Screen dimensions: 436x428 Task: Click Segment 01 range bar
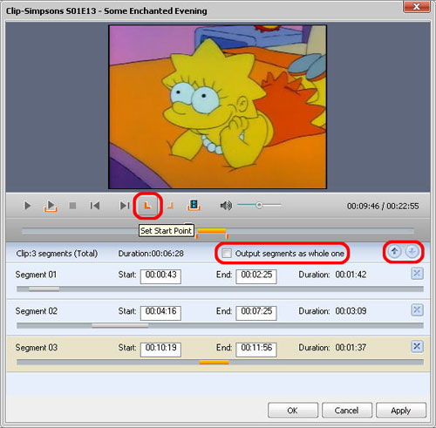(x=44, y=289)
